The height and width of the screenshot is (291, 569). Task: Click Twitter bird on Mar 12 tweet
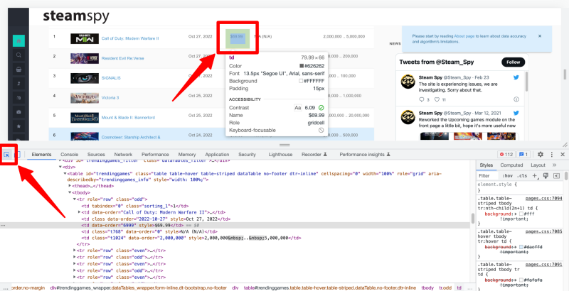coord(516,113)
